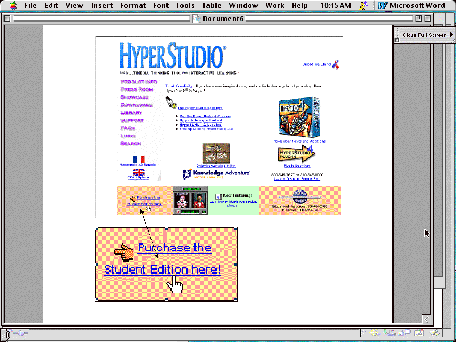
Task: Click the yellow starburst Control Strip module
Action: pos(374,333)
